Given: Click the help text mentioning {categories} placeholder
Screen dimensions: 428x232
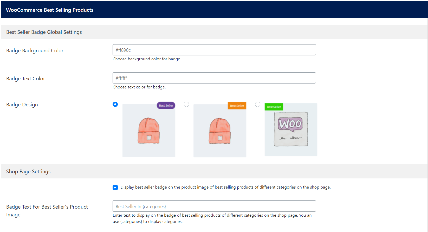Looking at the screenshot, I should coord(212,218).
